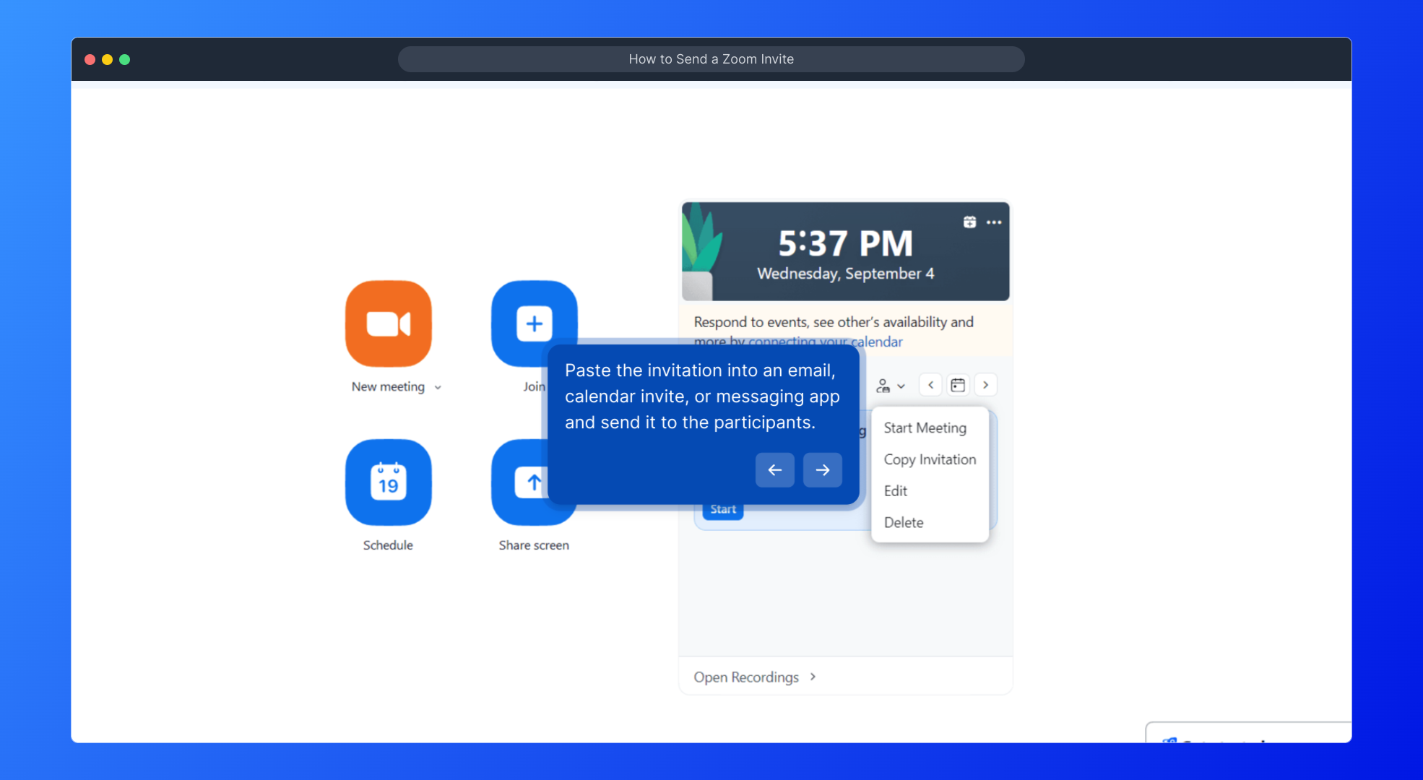This screenshot has height=780, width=1423.
Task: Click the orange New meeting camera icon
Action: click(389, 324)
